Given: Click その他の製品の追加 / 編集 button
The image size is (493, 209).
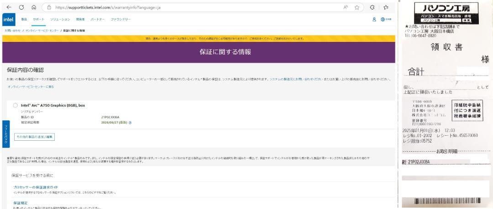Looking at the screenshot, I should tap(34, 137).
